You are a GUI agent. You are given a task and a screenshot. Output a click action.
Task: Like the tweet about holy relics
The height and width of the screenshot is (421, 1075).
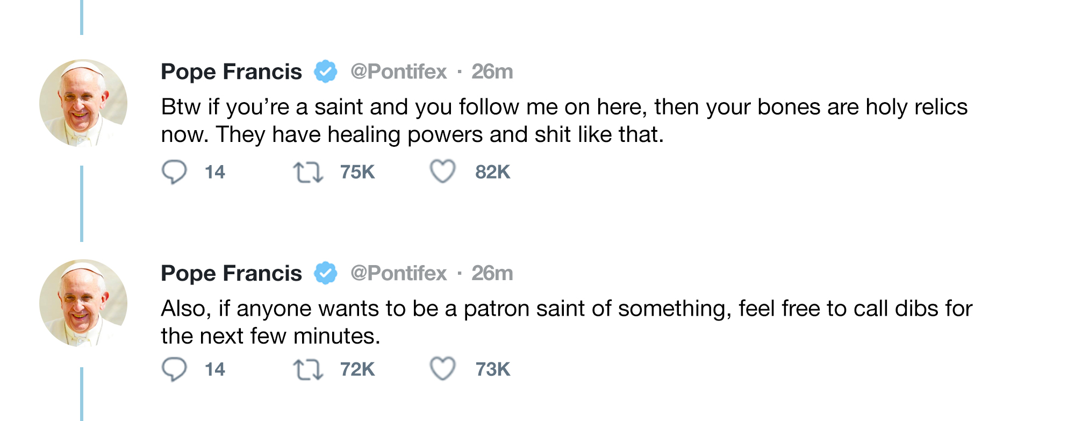coord(443,172)
